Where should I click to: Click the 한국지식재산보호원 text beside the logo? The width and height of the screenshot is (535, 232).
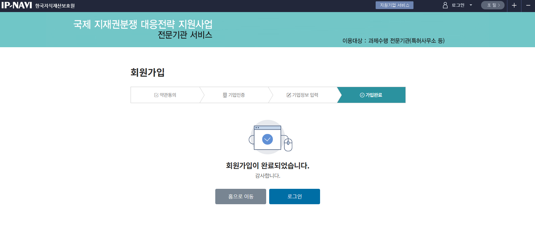pos(55,6)
